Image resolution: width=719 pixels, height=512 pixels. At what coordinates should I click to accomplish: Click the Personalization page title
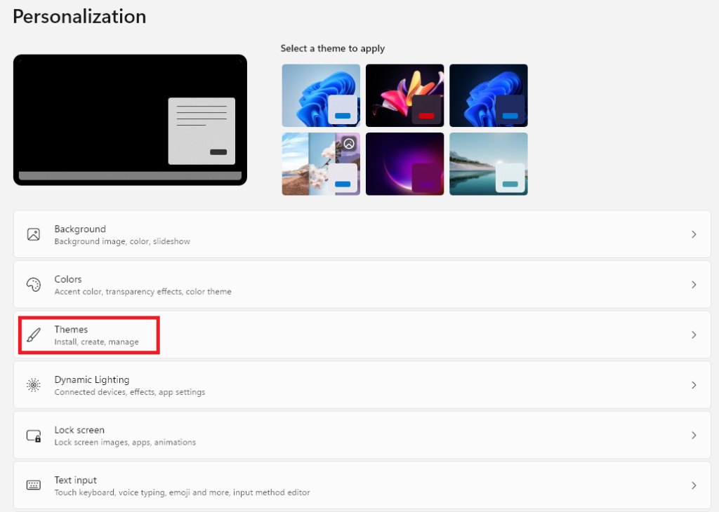tap(79, 17)
